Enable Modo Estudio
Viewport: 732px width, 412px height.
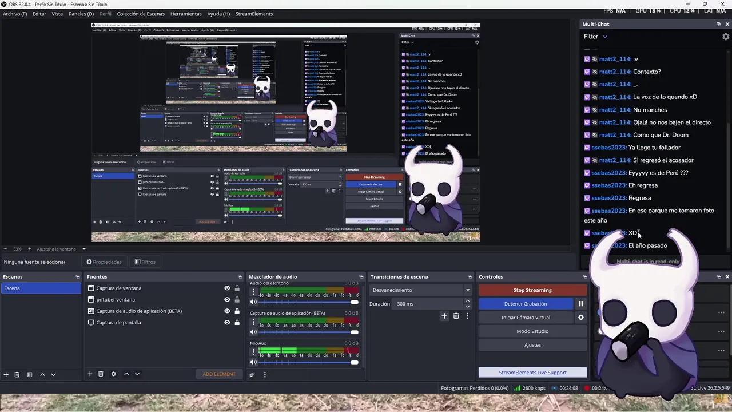pyautogui.click(x=532, y=331)
